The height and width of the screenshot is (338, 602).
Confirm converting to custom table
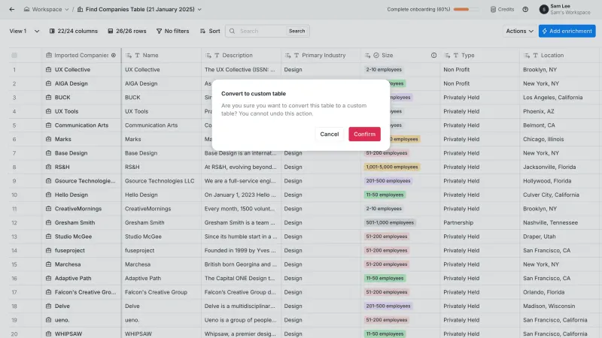(x=364, y=134)
